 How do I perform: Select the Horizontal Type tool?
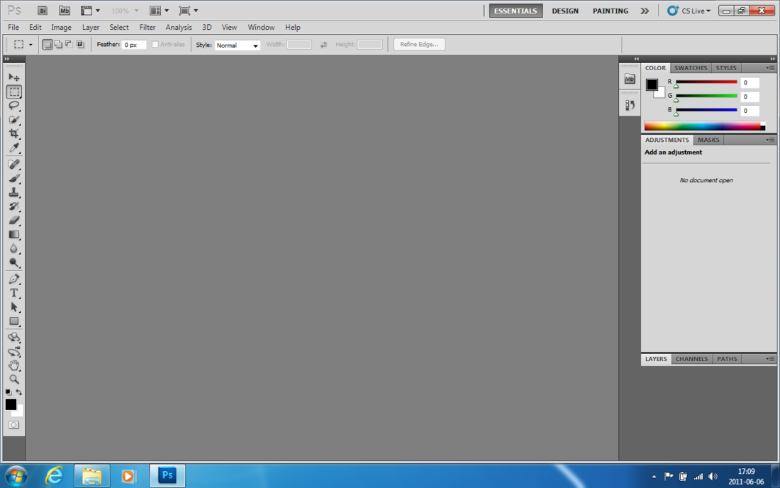pyautogui.click(x=14, y=293)
